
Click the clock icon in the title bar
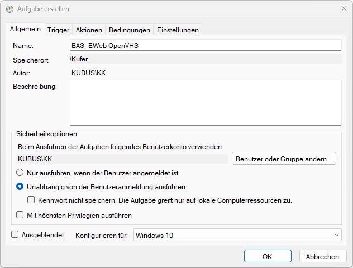(9, 9)
